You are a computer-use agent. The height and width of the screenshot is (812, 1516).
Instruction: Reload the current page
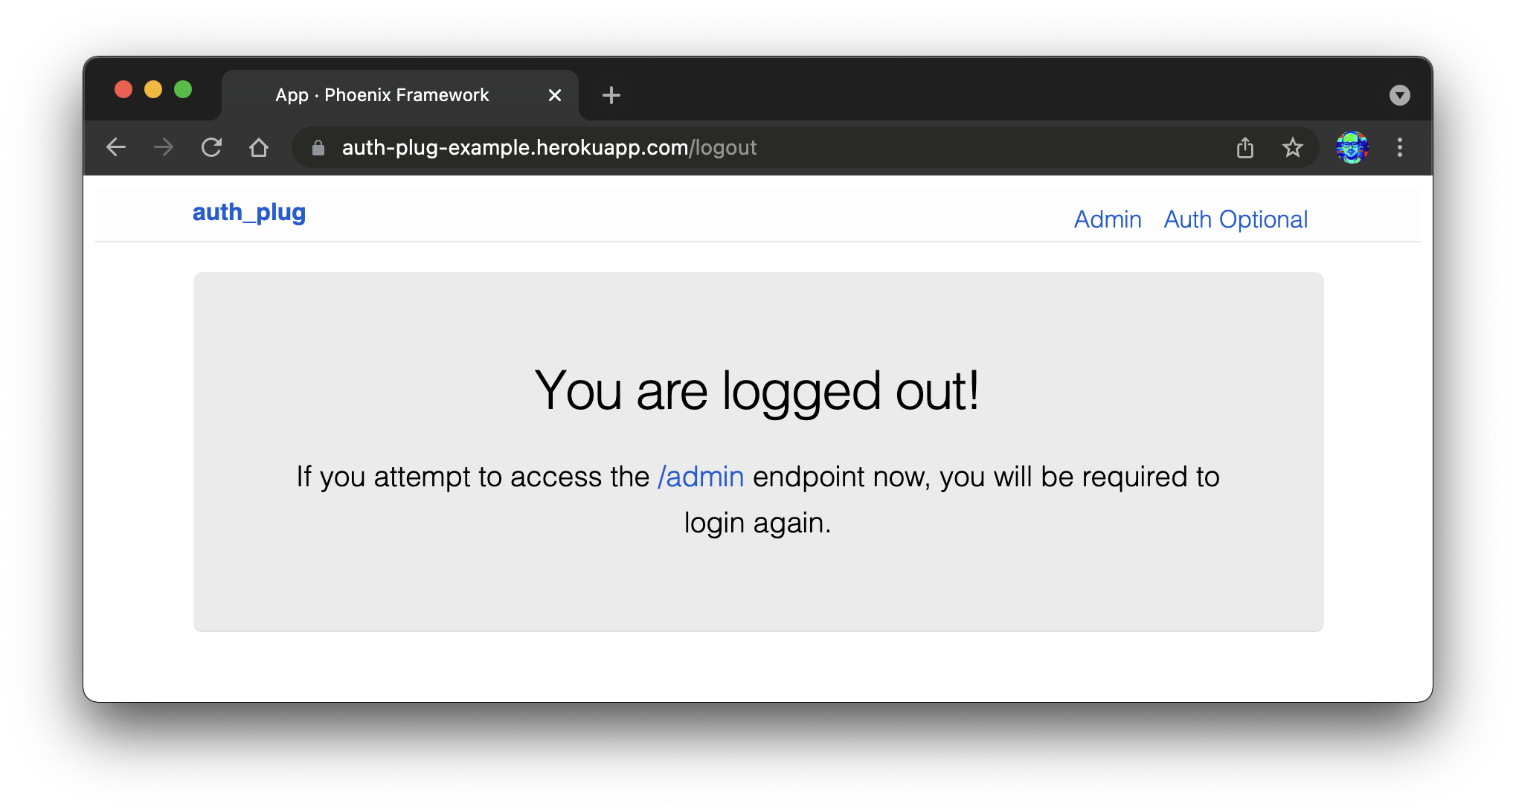(x=211, y=147)
